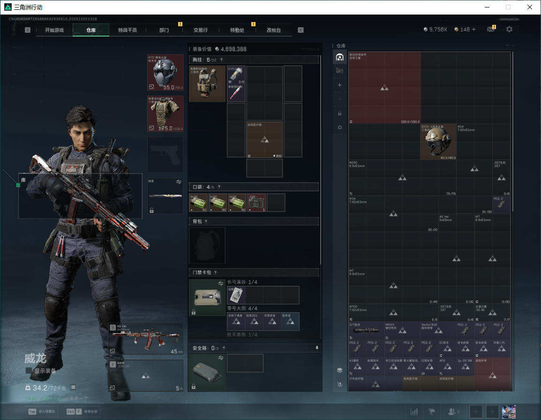Open the statistics bar chart icon
Screen dimensions: 541x420
pyautogui.click(x=414, y=412)
